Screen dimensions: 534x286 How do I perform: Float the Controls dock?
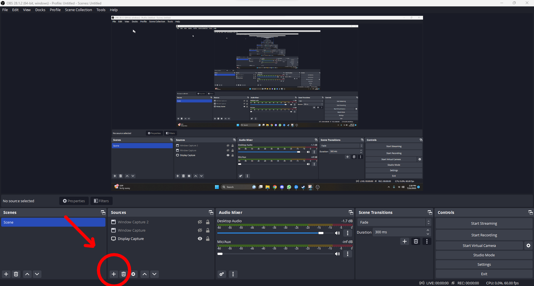pyautogui.click(x=531, y=212)
